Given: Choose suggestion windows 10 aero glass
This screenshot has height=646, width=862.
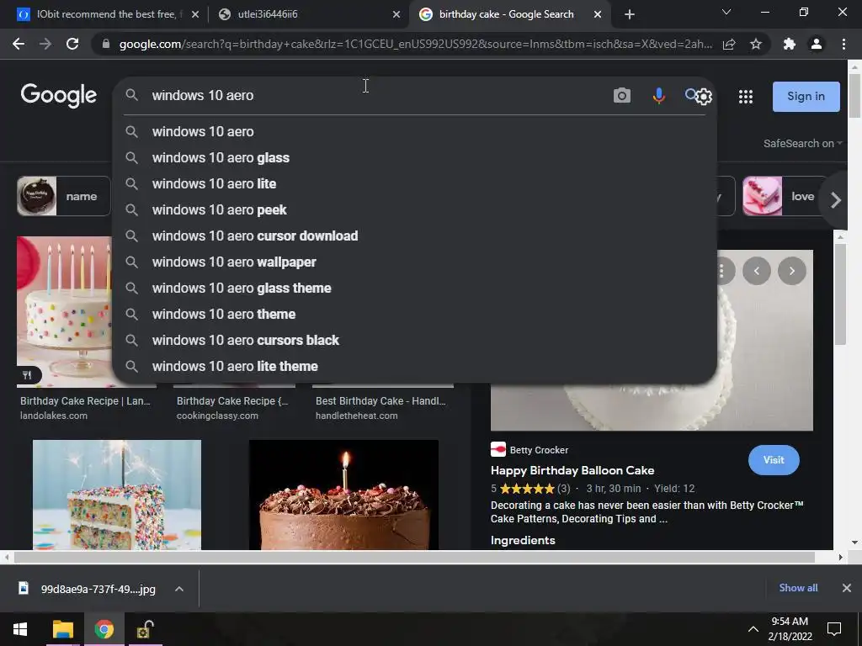Looking at the screenshot, I should 414,157.
